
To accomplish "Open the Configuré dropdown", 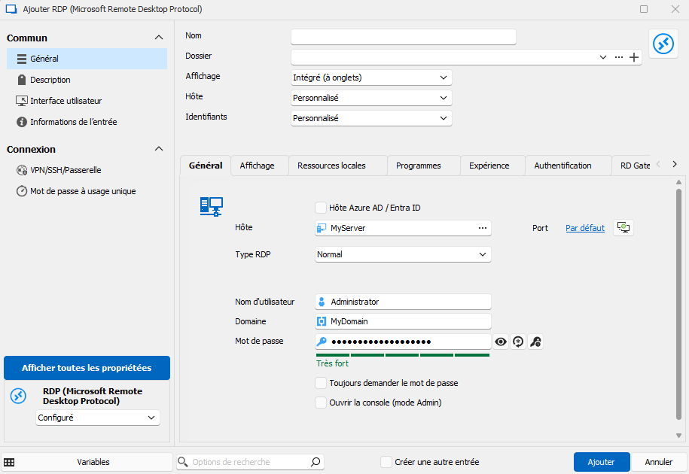I will (x=98, y=418).
